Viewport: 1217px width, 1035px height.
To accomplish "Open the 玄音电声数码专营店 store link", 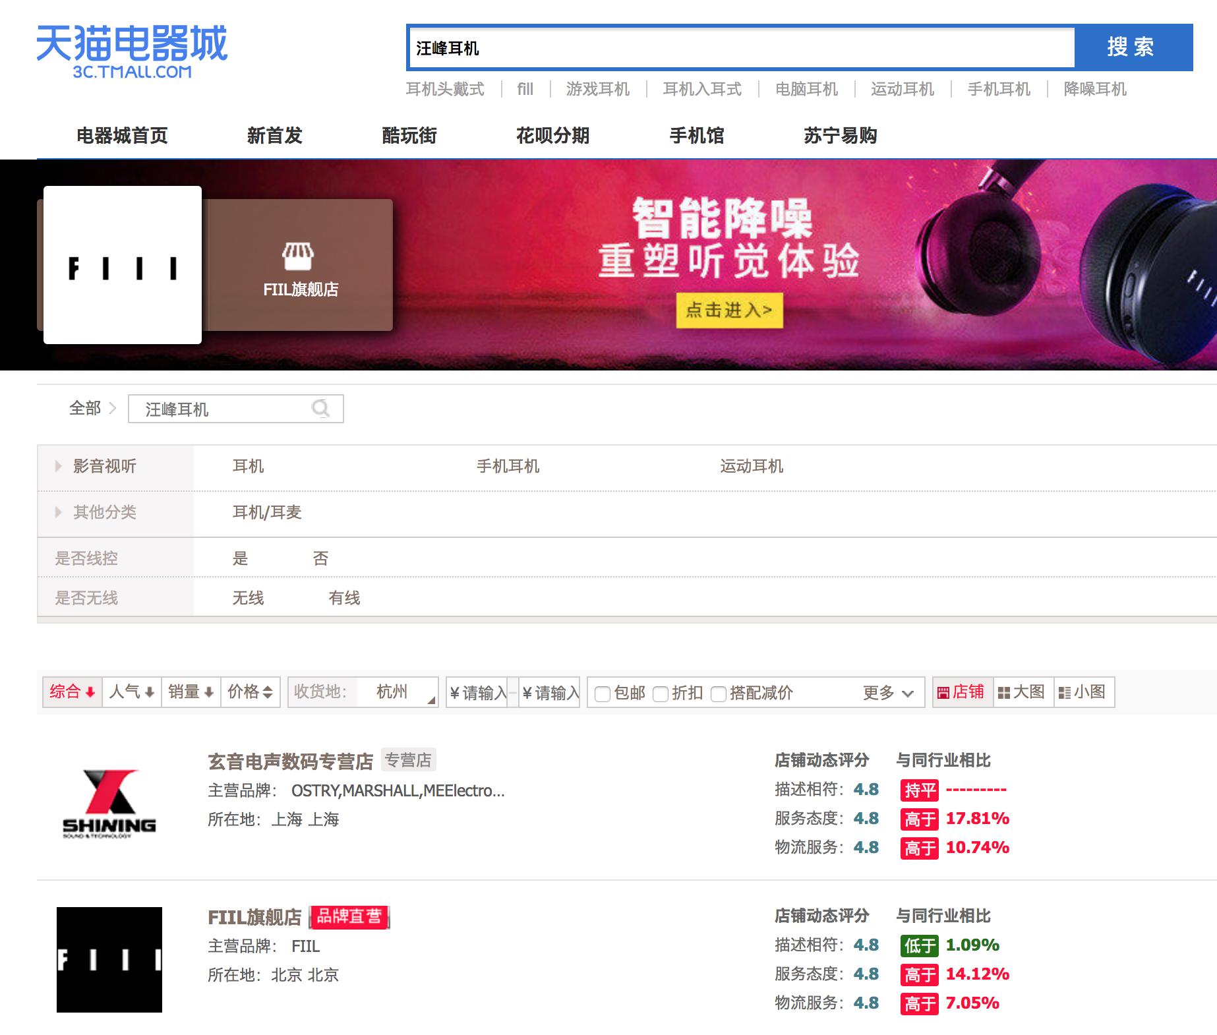I will click(x=291, y=761).
